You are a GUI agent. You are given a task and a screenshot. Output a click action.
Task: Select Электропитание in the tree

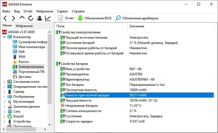31,67
